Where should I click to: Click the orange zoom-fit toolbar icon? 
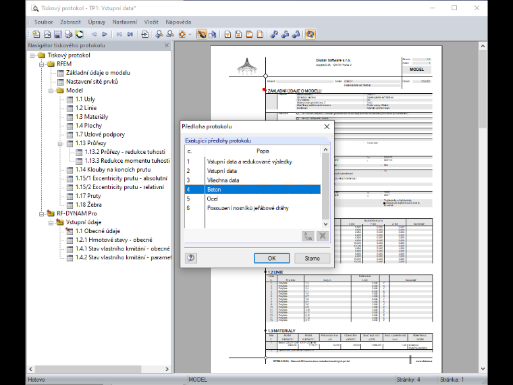coord(182,34)
